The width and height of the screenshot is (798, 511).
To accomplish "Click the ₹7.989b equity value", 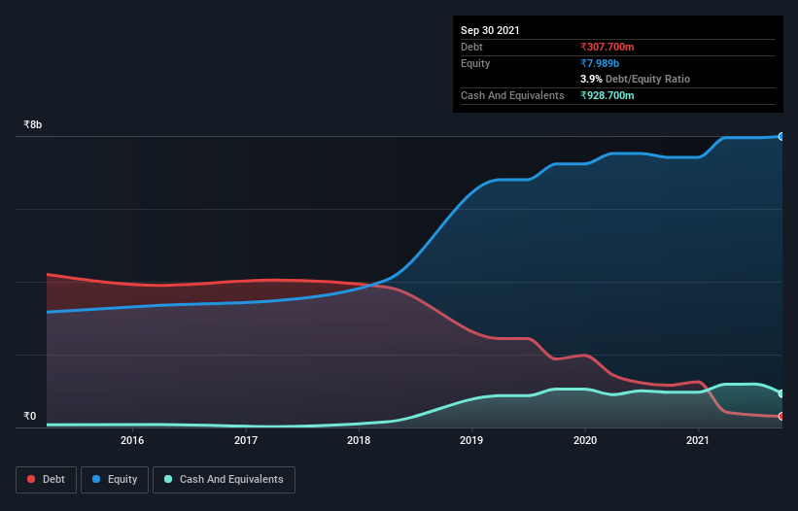I will (600, 63).
